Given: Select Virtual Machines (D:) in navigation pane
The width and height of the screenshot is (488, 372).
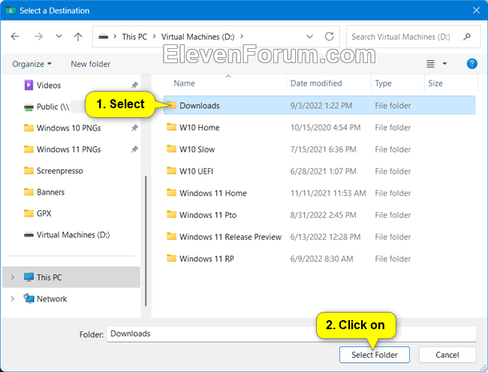Looking at the screenshot, I should (x=73, y=235).
